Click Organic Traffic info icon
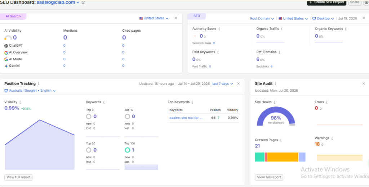Viewport: 369px width, 187px height. point(282,29)
